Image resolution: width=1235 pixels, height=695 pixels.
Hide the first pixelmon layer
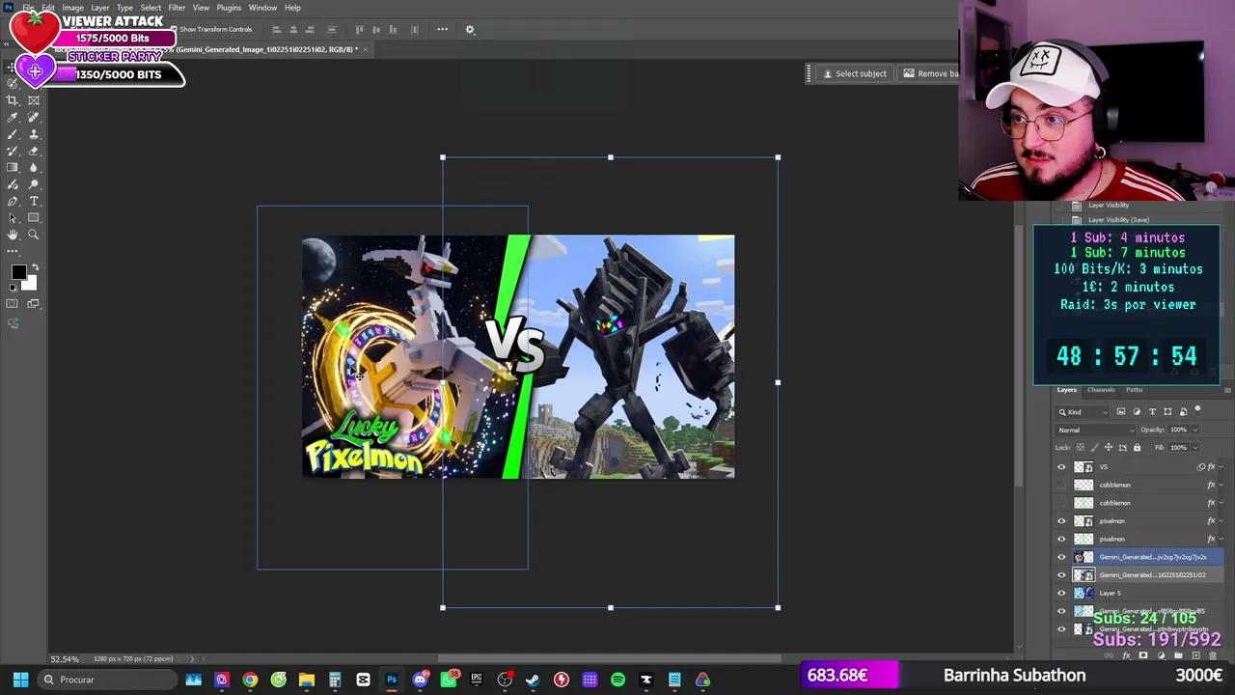(x=1062, y=521)
